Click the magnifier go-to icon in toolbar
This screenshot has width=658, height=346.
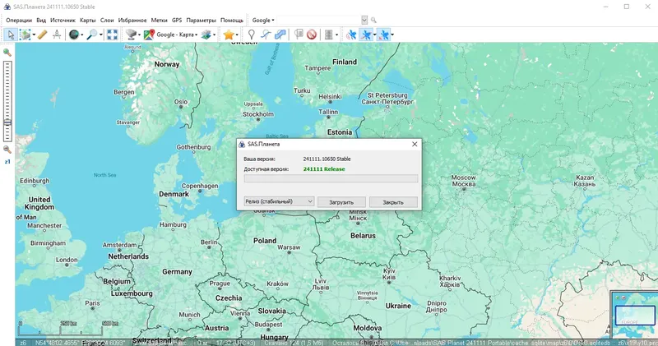pyautogui.click(x=91, y=35)
